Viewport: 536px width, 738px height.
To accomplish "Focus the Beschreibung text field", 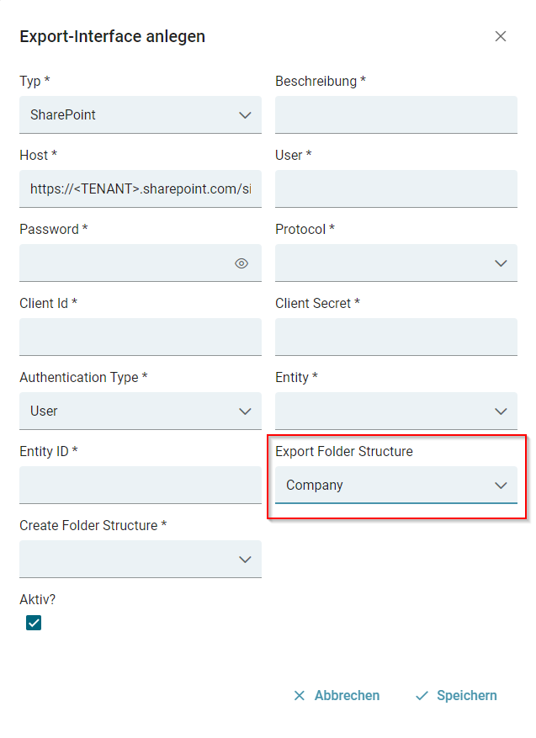I will (395, 115).
